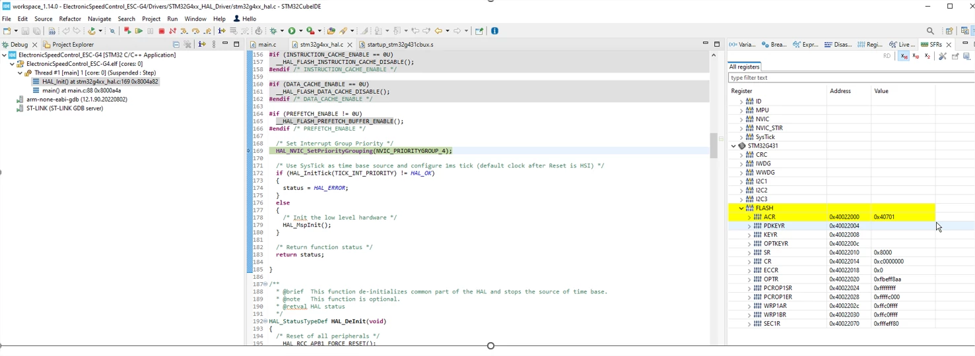Click the Terminate and Relaunch icon
975x356 pixels.
[x=127, y=31]
